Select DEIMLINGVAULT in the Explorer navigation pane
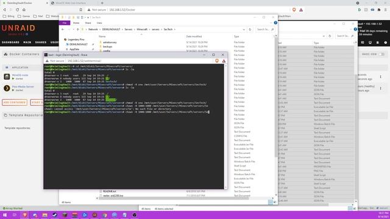The height and width of the screenshot is (219, 390). [79, 44]
